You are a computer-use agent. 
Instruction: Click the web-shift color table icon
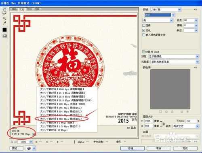click(x=166, y=112)
